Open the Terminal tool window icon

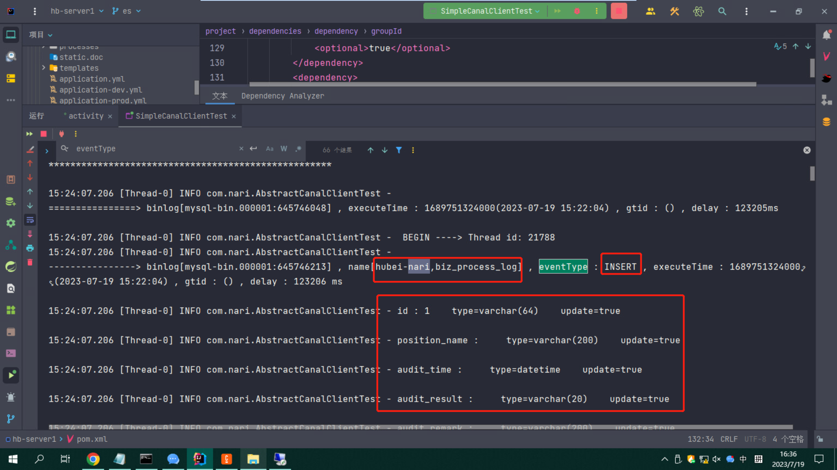pyautogui.click(x=11, y=353)
